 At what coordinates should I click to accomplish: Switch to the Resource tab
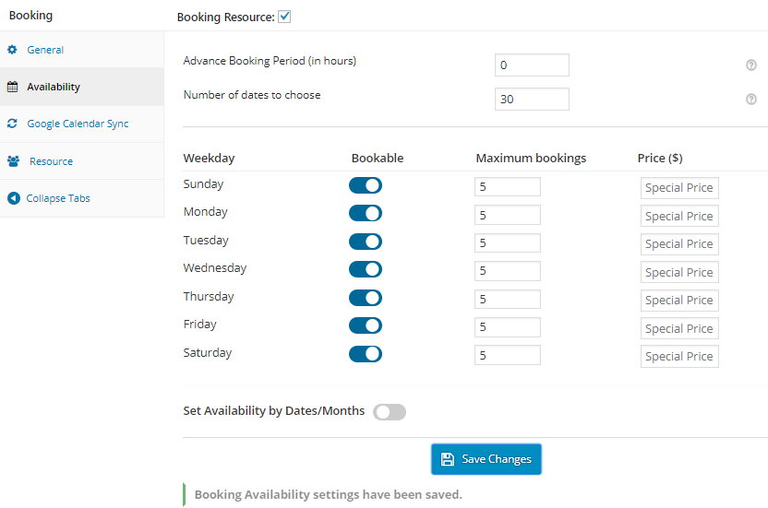click(51, 161)
